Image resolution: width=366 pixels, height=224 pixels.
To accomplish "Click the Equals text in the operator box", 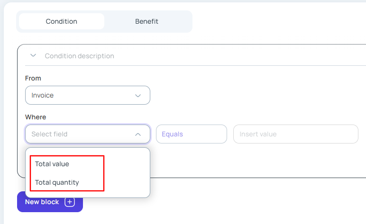I will tap(172, 134).
